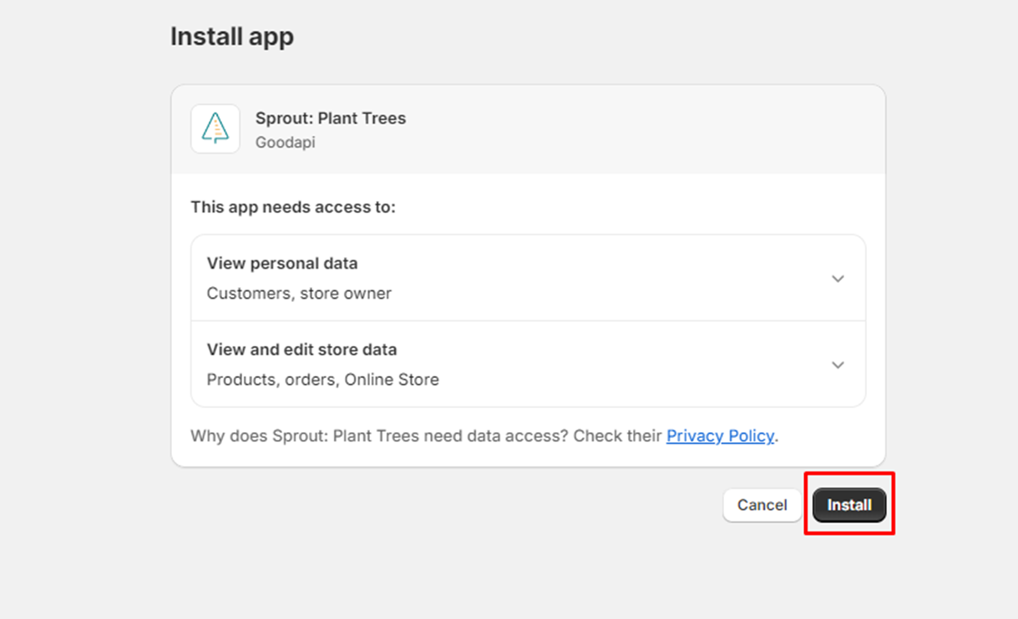Click the Products, orders, Online Store text

322,380
